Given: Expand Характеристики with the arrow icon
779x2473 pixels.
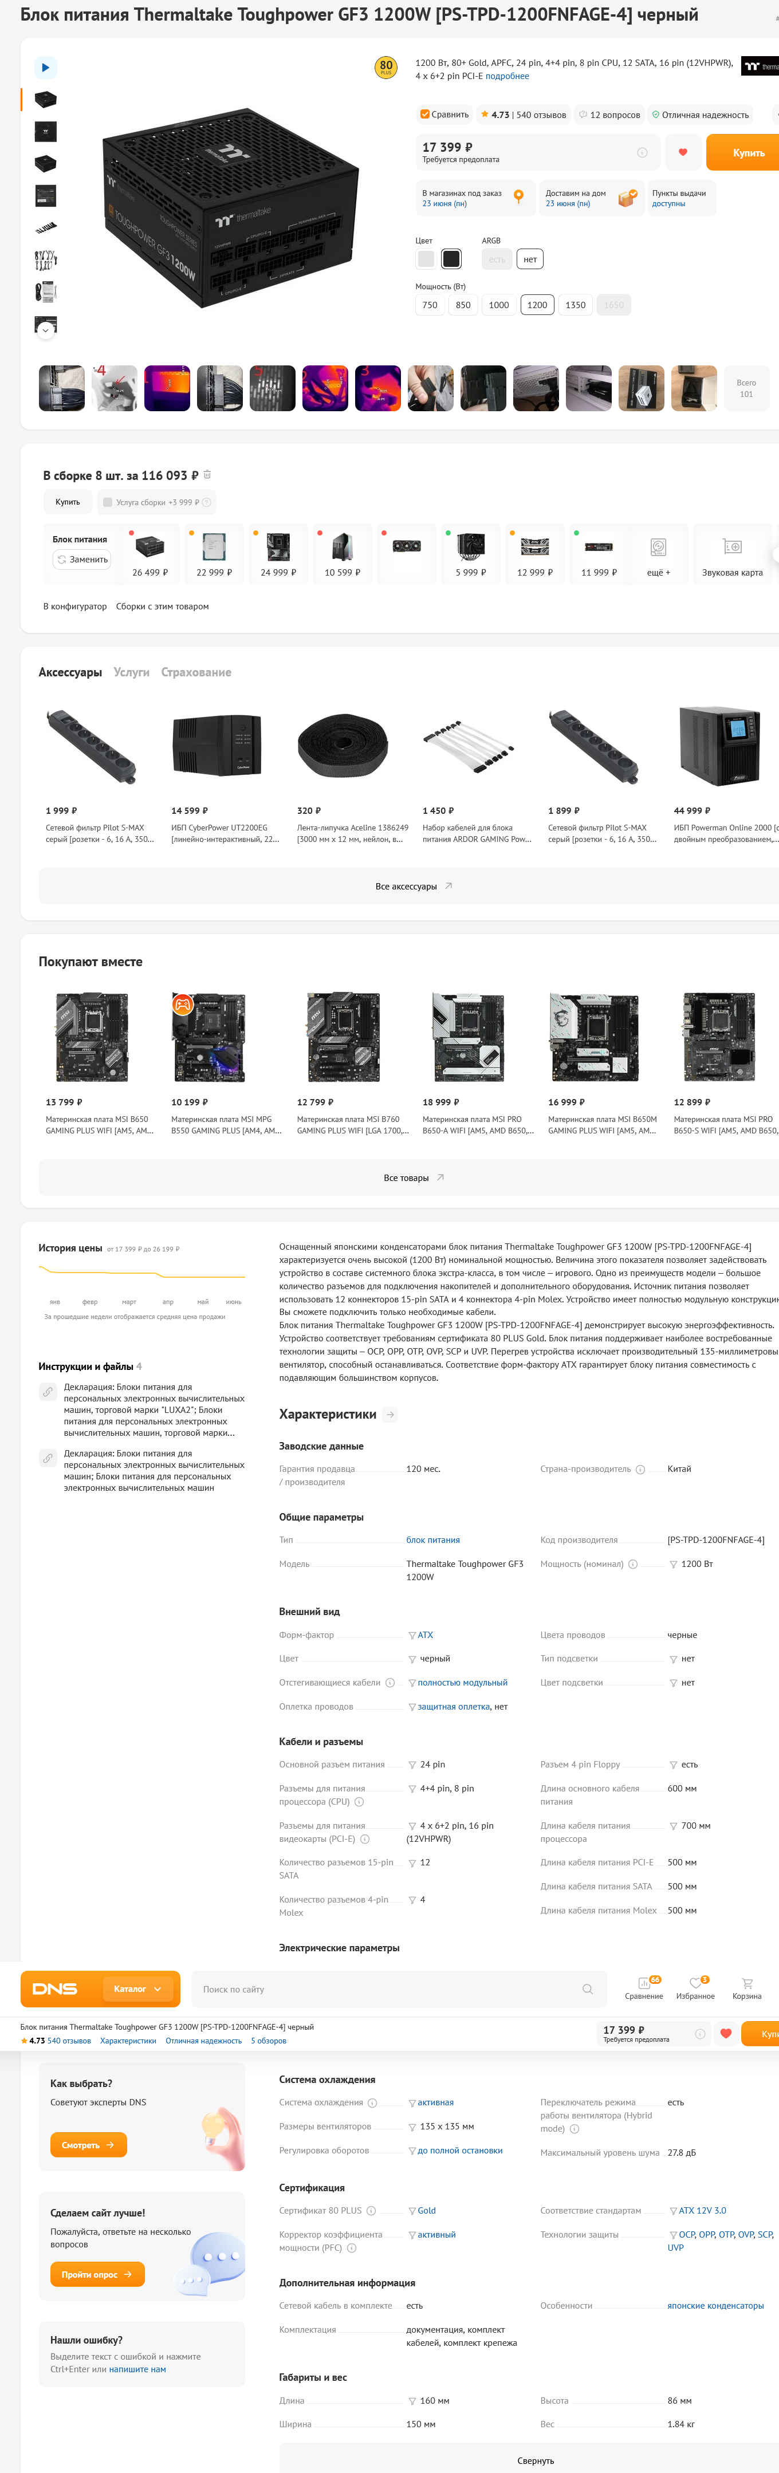Looking at the screenshot, I should tap(390, 1414).
